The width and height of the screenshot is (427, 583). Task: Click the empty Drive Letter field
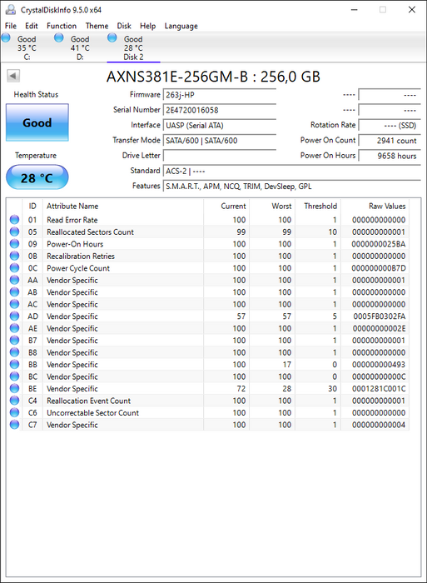tap(220, 156)
